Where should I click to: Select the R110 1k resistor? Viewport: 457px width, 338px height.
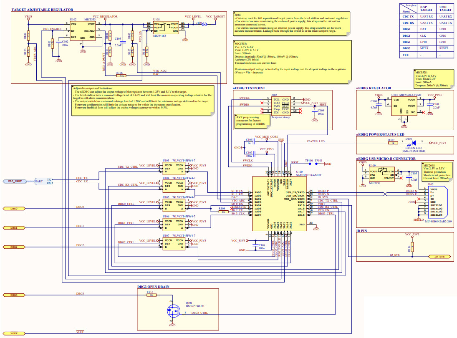point(151,295)
